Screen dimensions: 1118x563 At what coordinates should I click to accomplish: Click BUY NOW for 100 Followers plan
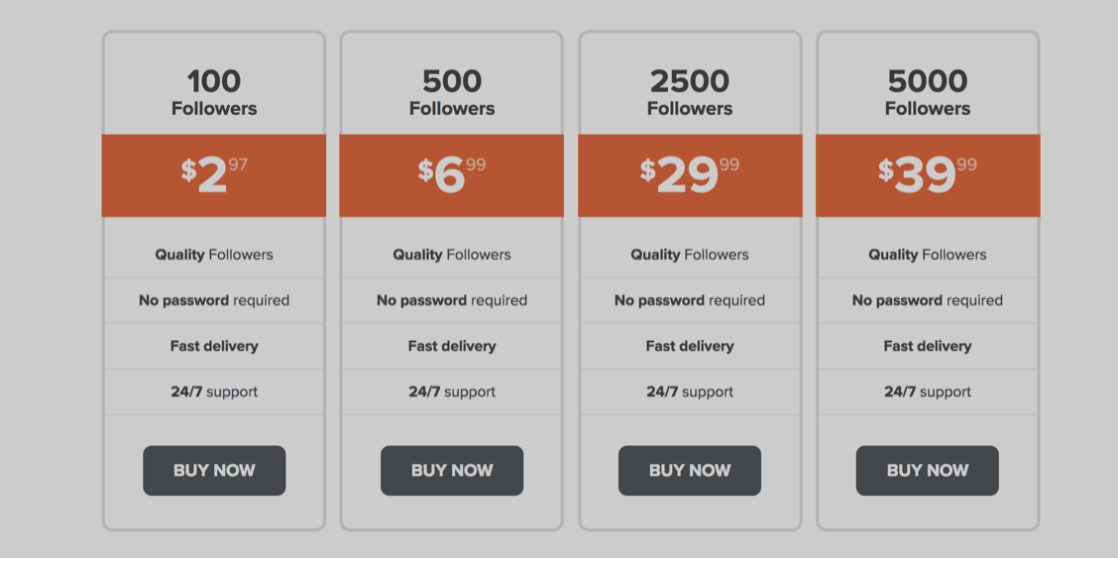coord(214,471)
